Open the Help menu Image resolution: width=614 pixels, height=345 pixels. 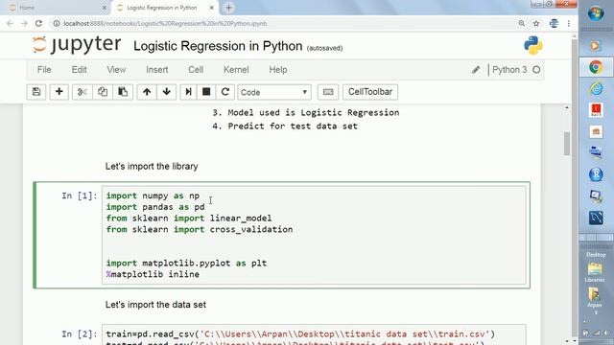pyautogui.click(x=278, y=70)
